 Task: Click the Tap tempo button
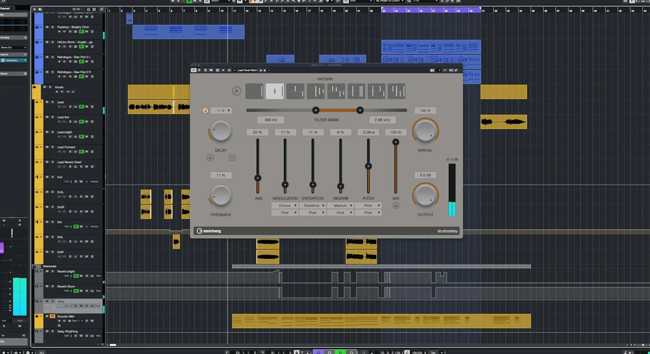(x=433, y=352)
